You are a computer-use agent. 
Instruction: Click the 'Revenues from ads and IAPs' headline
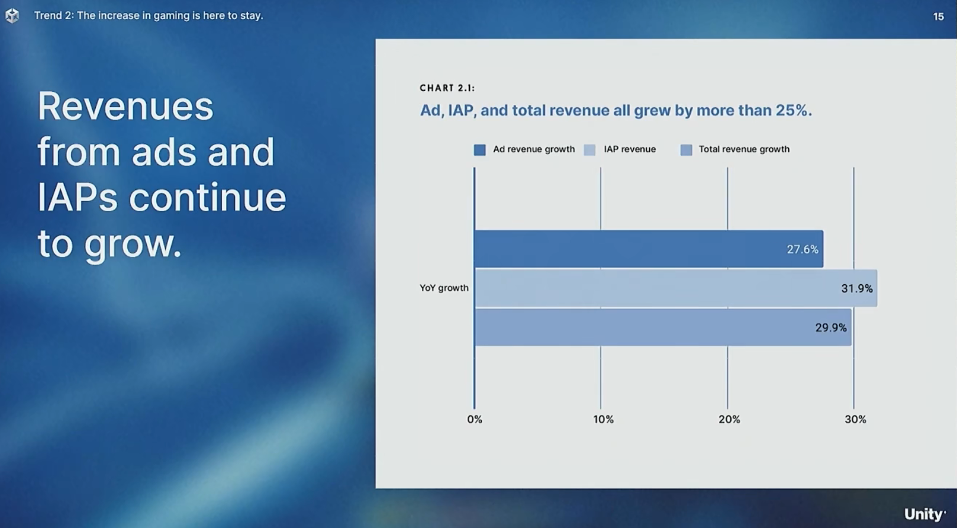162,175
